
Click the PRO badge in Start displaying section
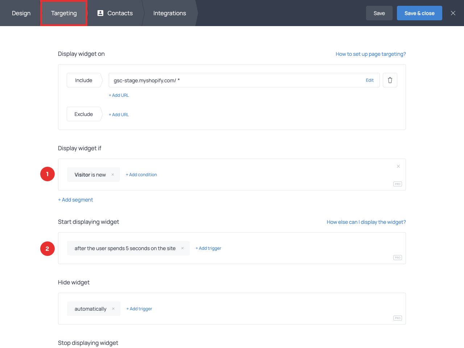[398, 257]
